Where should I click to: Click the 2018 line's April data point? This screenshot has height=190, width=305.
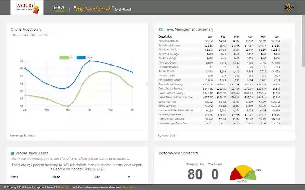(90, 61)
